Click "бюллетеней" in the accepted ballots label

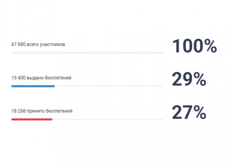(59, 111)
